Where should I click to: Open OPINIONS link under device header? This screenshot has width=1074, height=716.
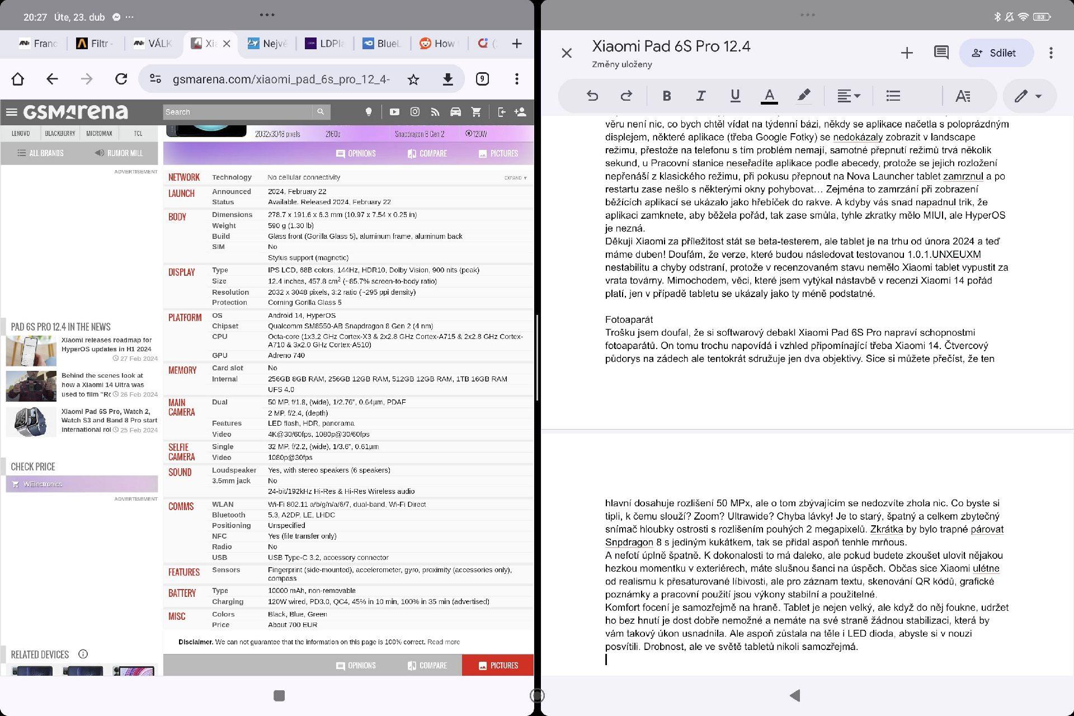click(x=356, y=153)
